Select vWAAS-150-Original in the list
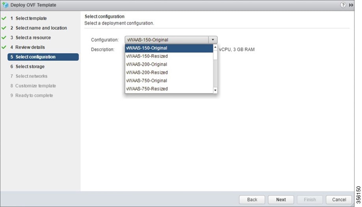 169,48
